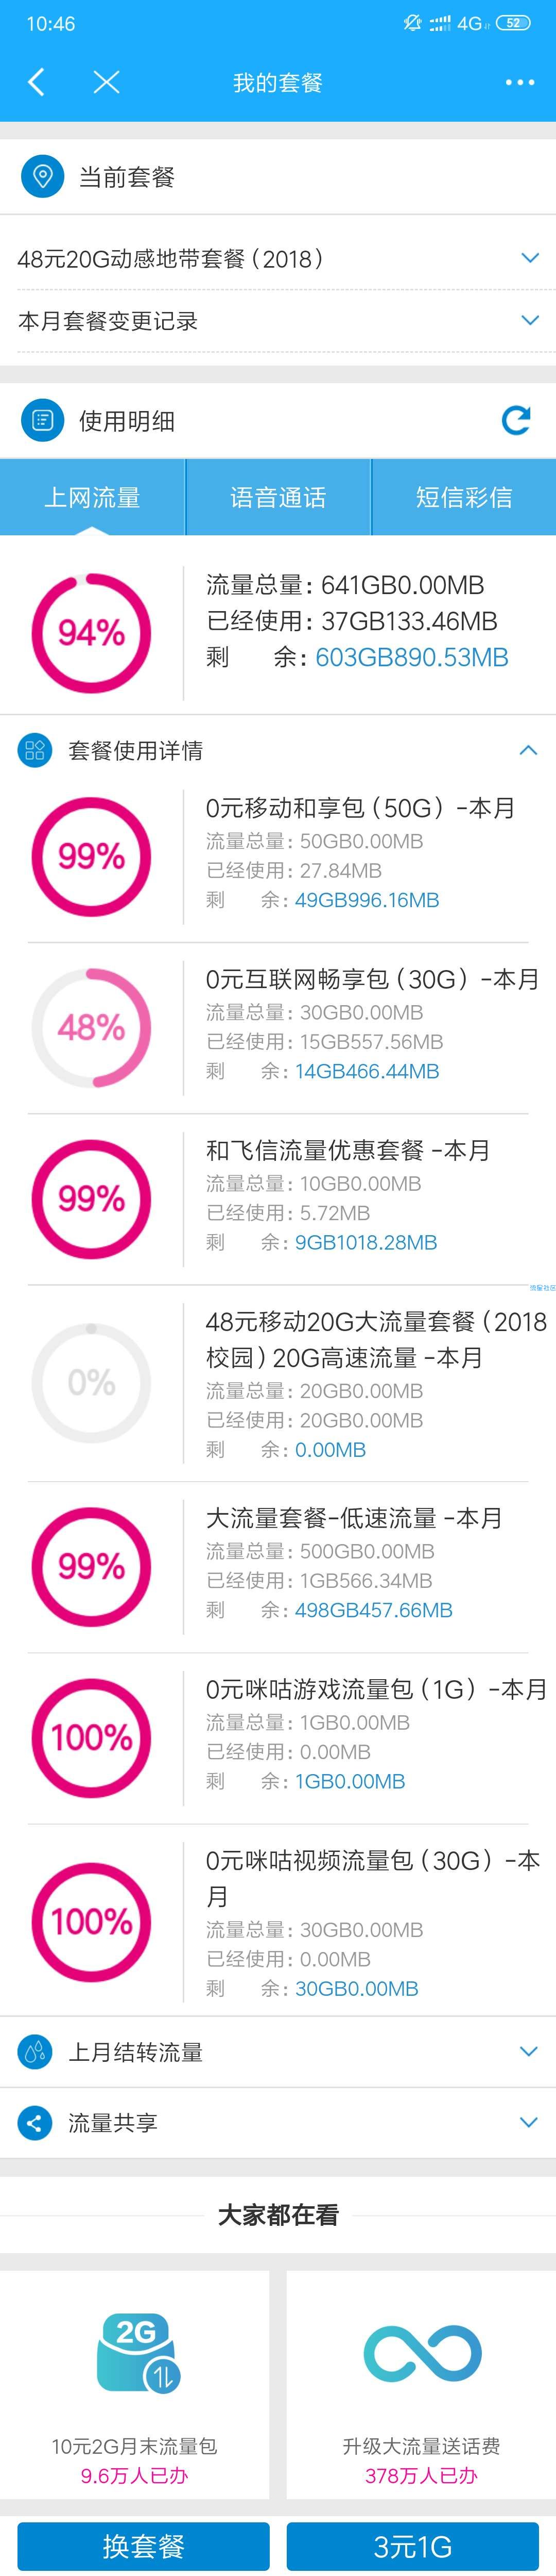Tap the 使用明细 list icon
This screenshot has height=2576, width=556.
point(42,420)
